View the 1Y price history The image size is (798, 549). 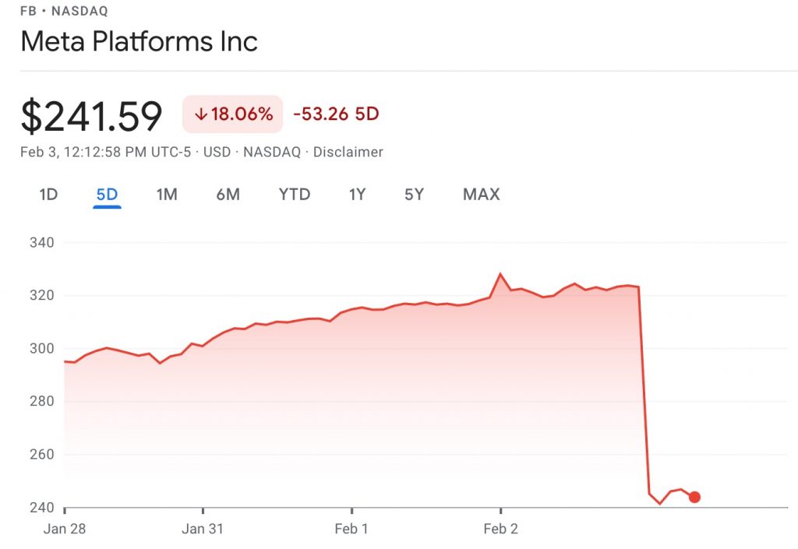click(357, 195)
